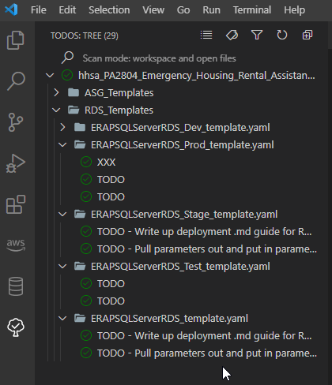Select the XXX todo item
The image size is (332, 385).
coord(106,163)
